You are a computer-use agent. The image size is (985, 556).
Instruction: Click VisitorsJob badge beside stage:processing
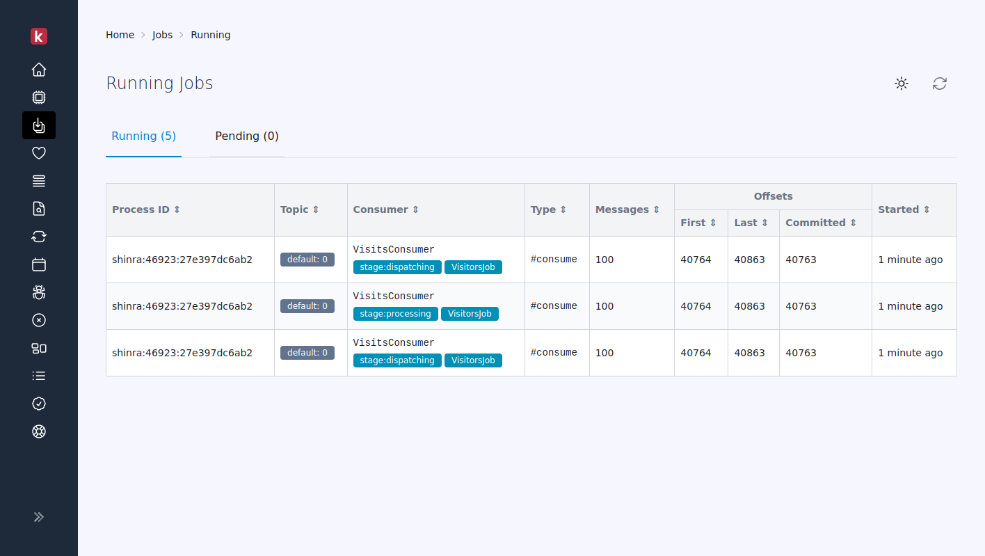470,314
